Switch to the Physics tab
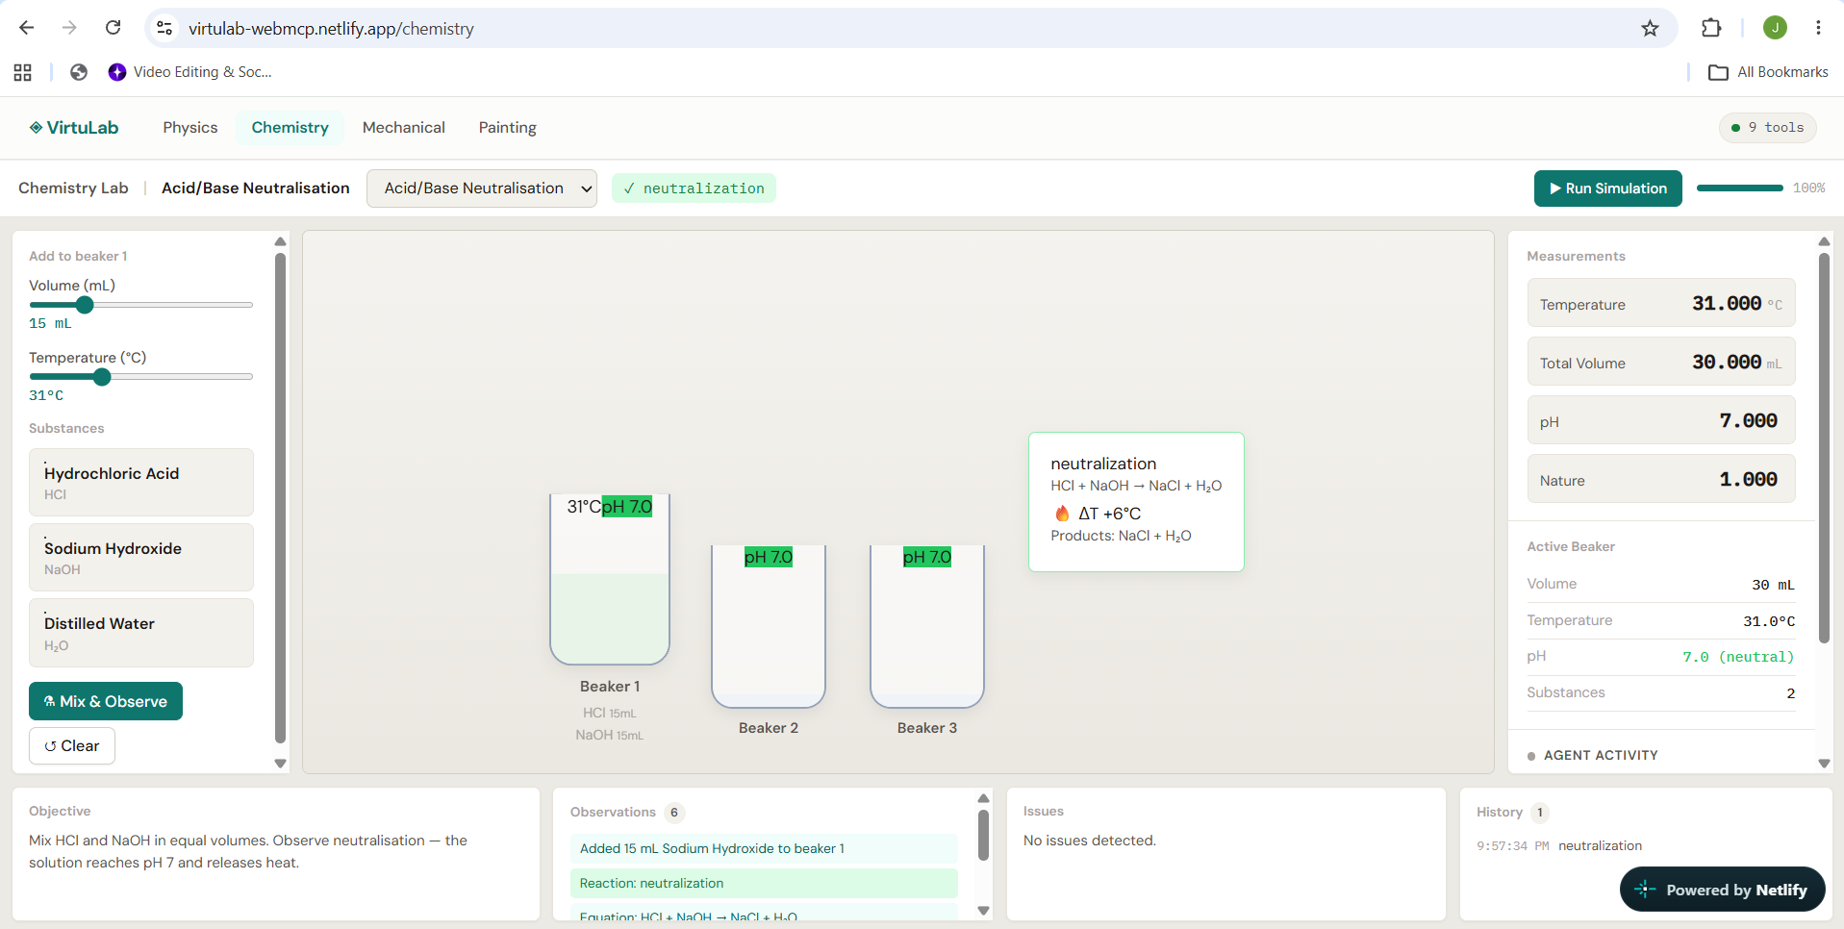The image size is (1844, 929). coord(190,128)
